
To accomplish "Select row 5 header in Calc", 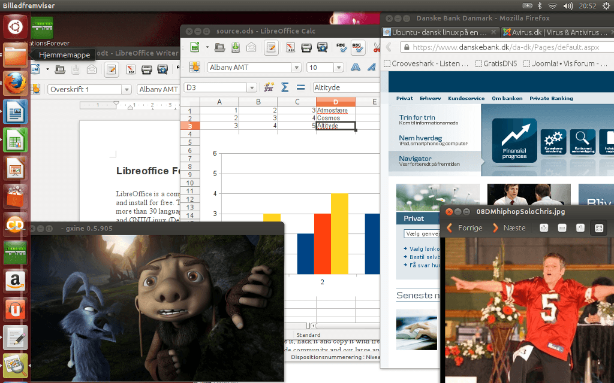I will coord(190,142).
